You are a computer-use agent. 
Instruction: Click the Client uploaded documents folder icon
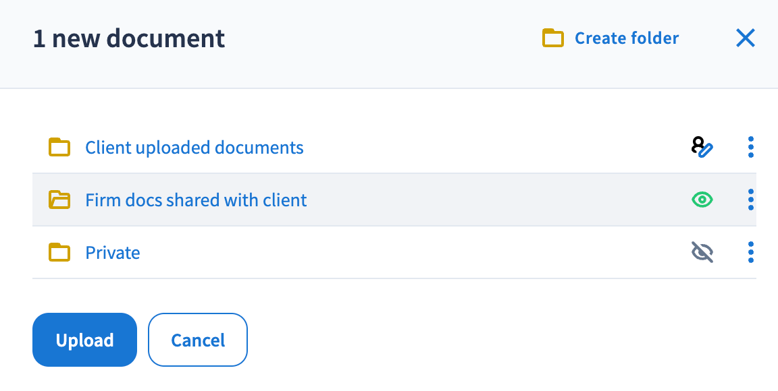click(x=59, y=147)
